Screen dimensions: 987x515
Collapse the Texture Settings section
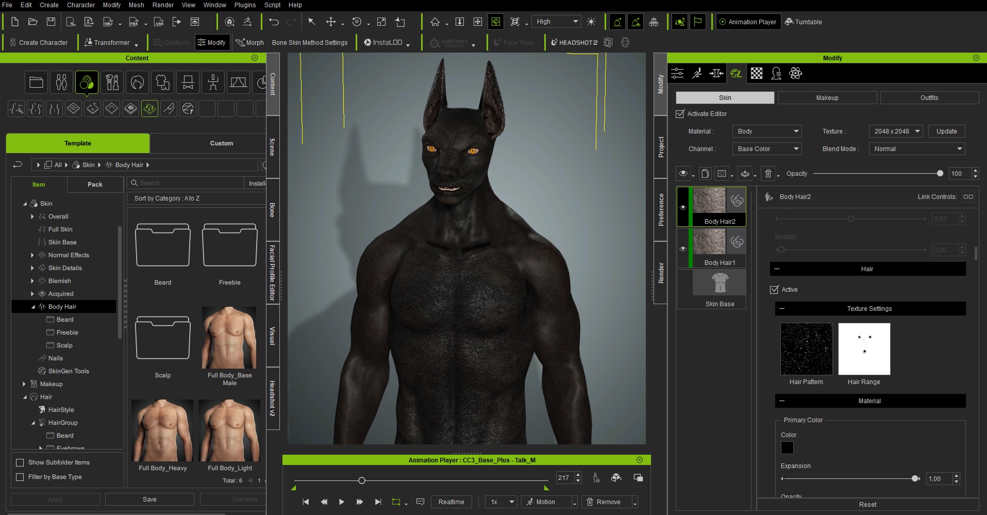tap(782, 309)
